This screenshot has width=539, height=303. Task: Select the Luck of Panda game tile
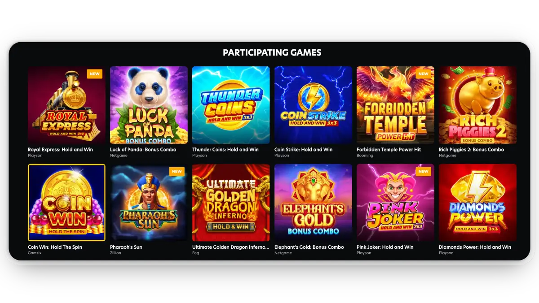149,105
